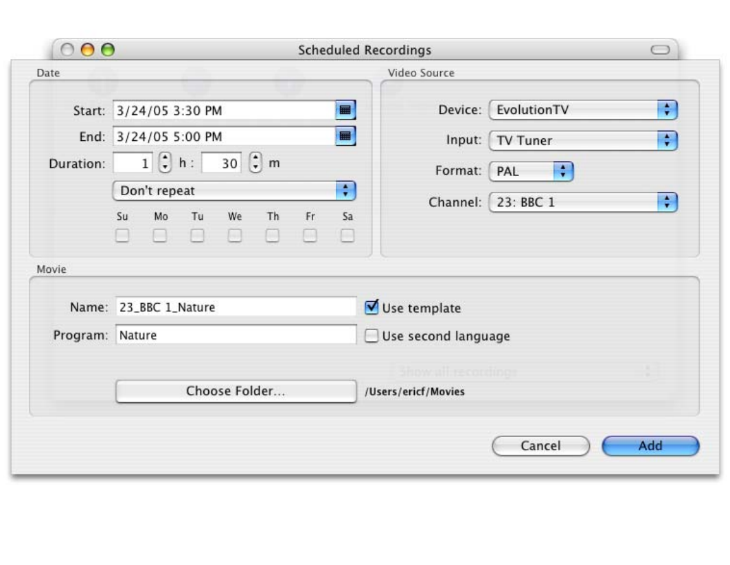Click the Start date text field

(223, 110)
